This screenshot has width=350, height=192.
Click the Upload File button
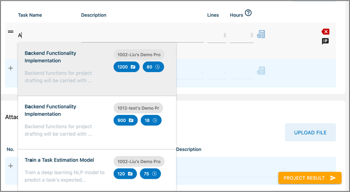click(310, 133)
